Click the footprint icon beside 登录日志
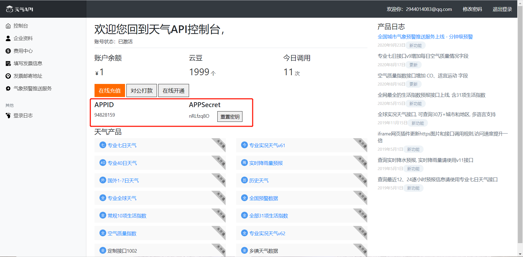This screenshot has height=257, width=523. (x=8, y=116)
